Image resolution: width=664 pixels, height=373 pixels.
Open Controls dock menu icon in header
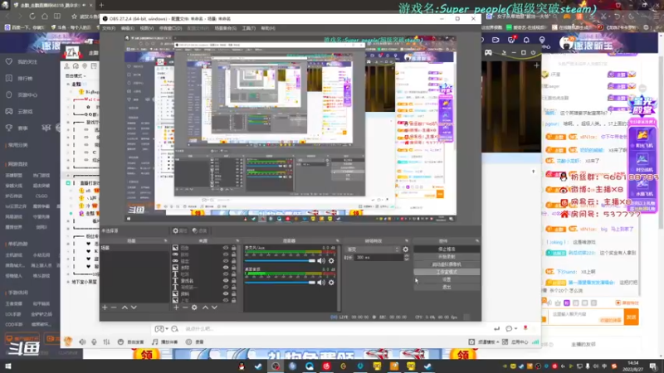(477, 240)
